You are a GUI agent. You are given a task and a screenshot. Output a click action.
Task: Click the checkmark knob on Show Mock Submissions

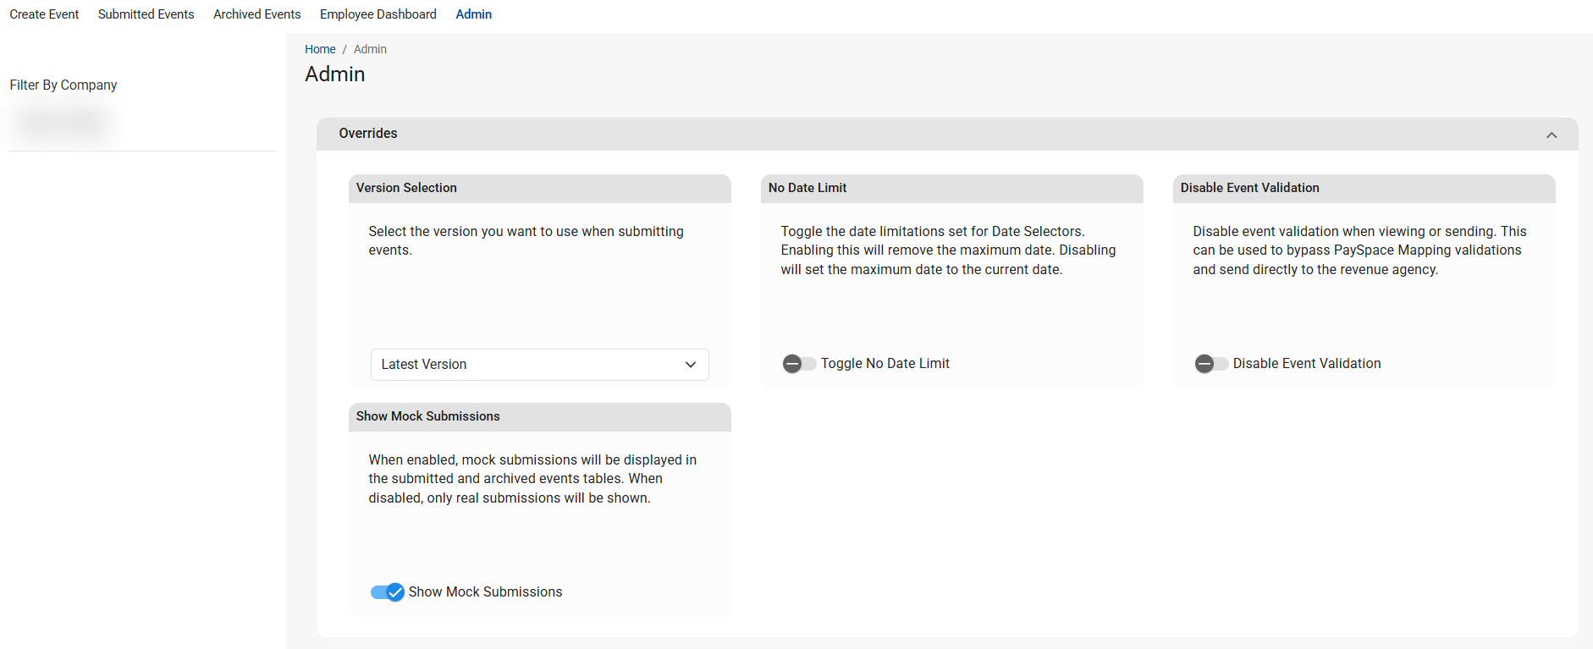(x=394, y=592)
